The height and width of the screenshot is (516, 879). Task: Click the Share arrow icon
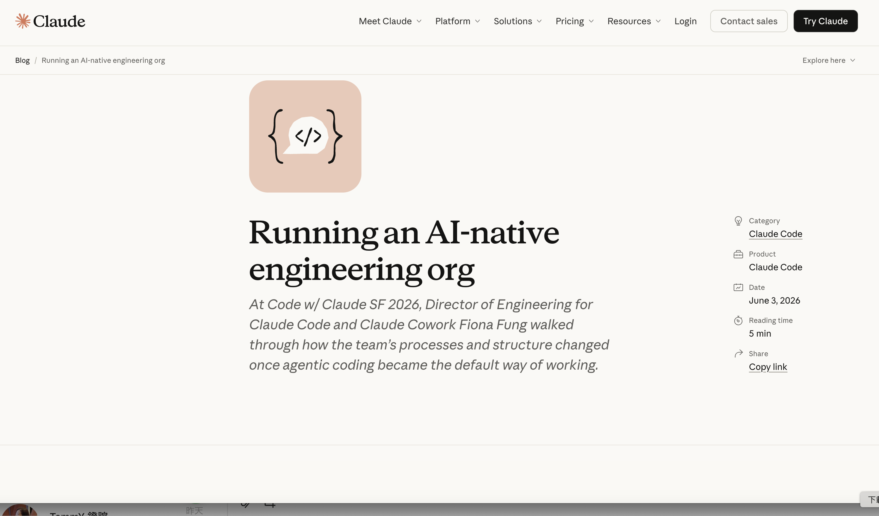738,354
